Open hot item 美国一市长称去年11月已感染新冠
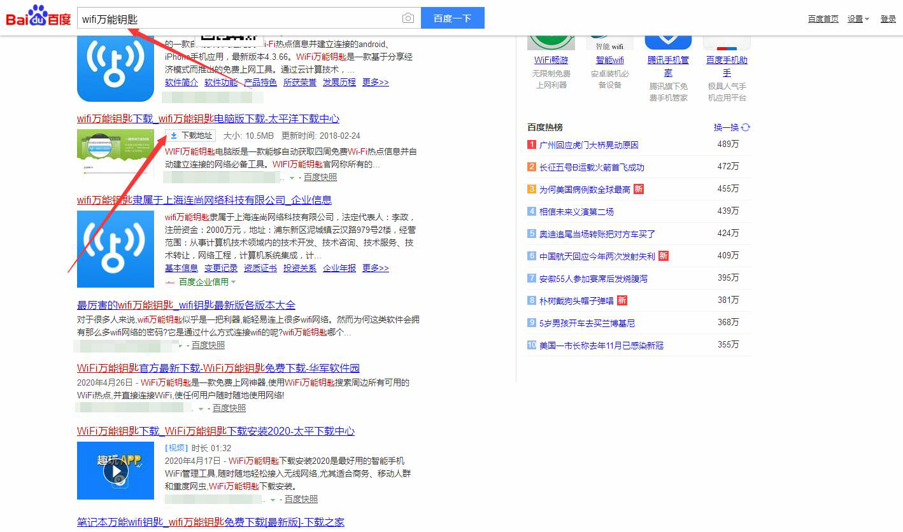Viewport: 903px width, 532px height. pos(601,346)
